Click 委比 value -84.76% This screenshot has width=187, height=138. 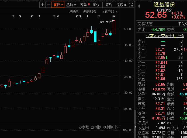point(158,30)
